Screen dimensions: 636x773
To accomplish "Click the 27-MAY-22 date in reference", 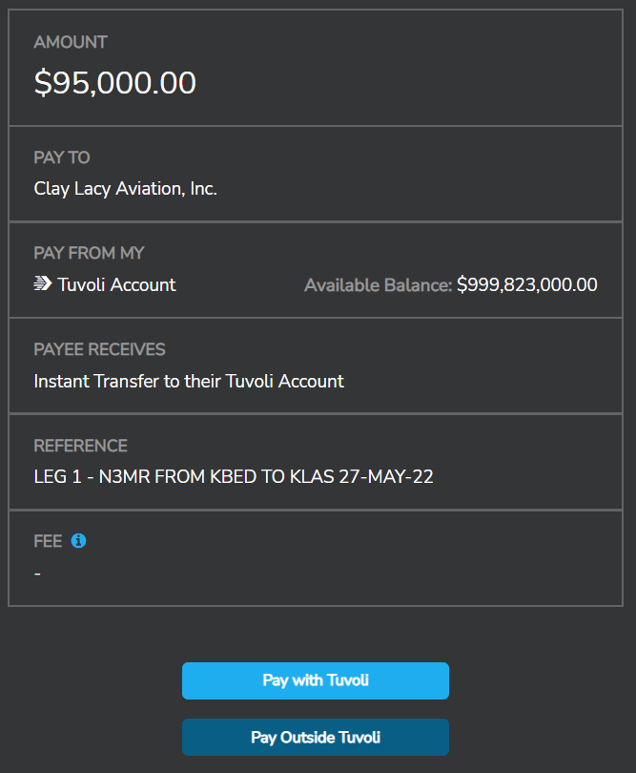I will coord(386,476).
